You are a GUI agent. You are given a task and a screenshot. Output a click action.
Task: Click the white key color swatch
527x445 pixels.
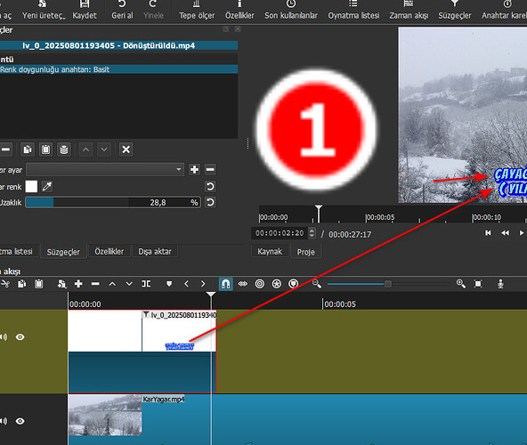(x=31, y=187)
